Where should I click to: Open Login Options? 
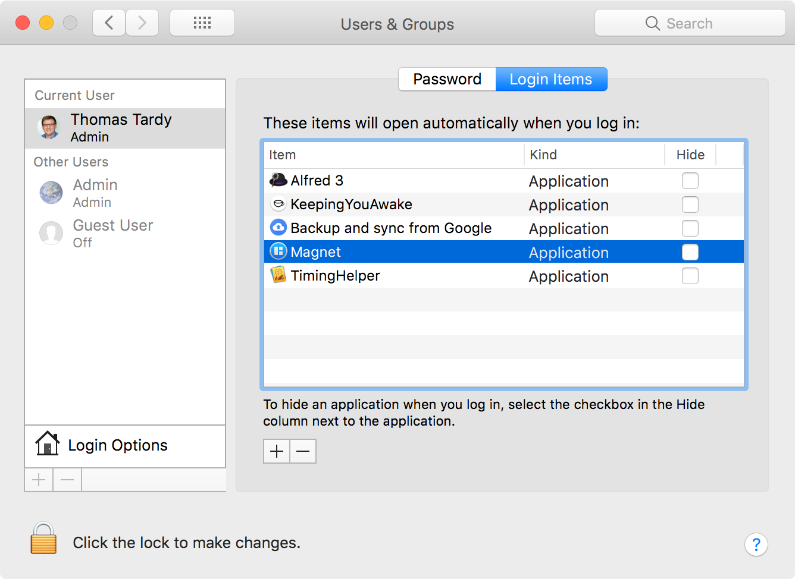[x=125, y=446]
